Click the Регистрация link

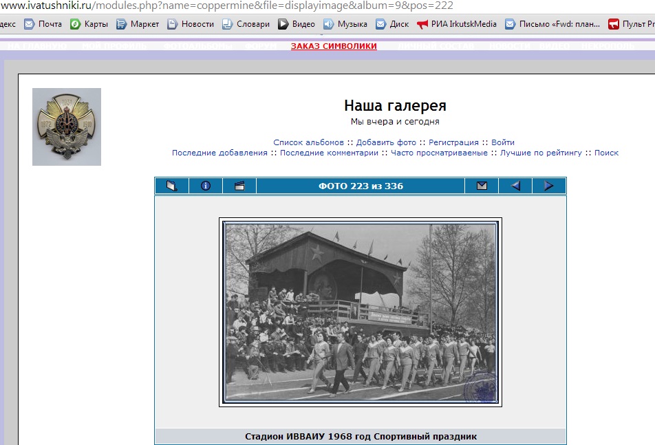click(x=447, y=142)
